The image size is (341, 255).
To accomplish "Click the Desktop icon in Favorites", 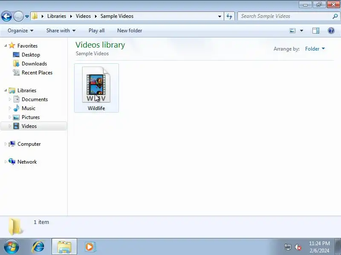I will 16,55.
